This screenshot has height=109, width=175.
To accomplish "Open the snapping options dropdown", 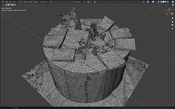I will [91, 2].
